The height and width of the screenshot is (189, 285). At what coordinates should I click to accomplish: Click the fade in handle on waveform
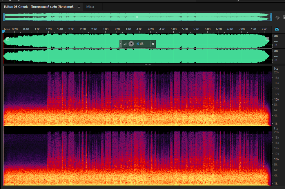pos(8,39)
